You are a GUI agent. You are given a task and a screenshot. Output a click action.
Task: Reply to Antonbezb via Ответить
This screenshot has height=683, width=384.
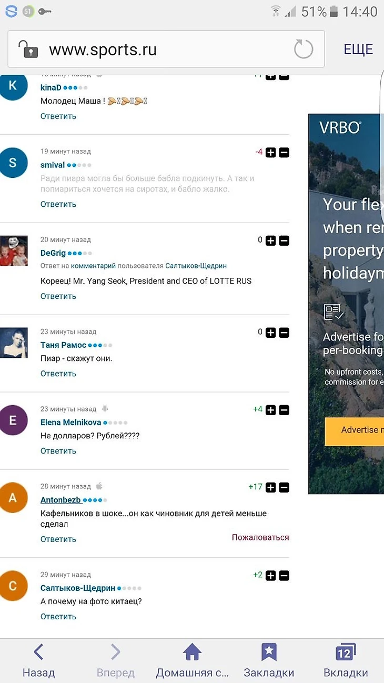[58, 539]
